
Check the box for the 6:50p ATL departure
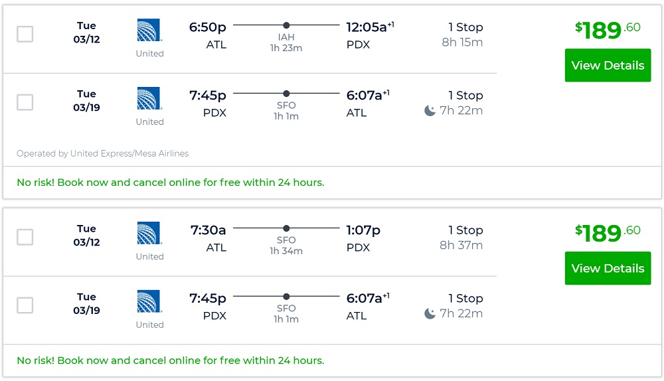tap(25, 34)
